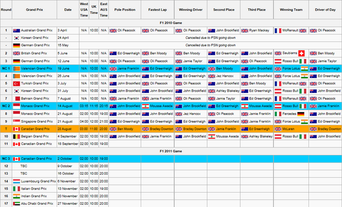Click the 03:15 West USA time cell
Viewport: 342px width, 207px height.
(x=84, y=106)
